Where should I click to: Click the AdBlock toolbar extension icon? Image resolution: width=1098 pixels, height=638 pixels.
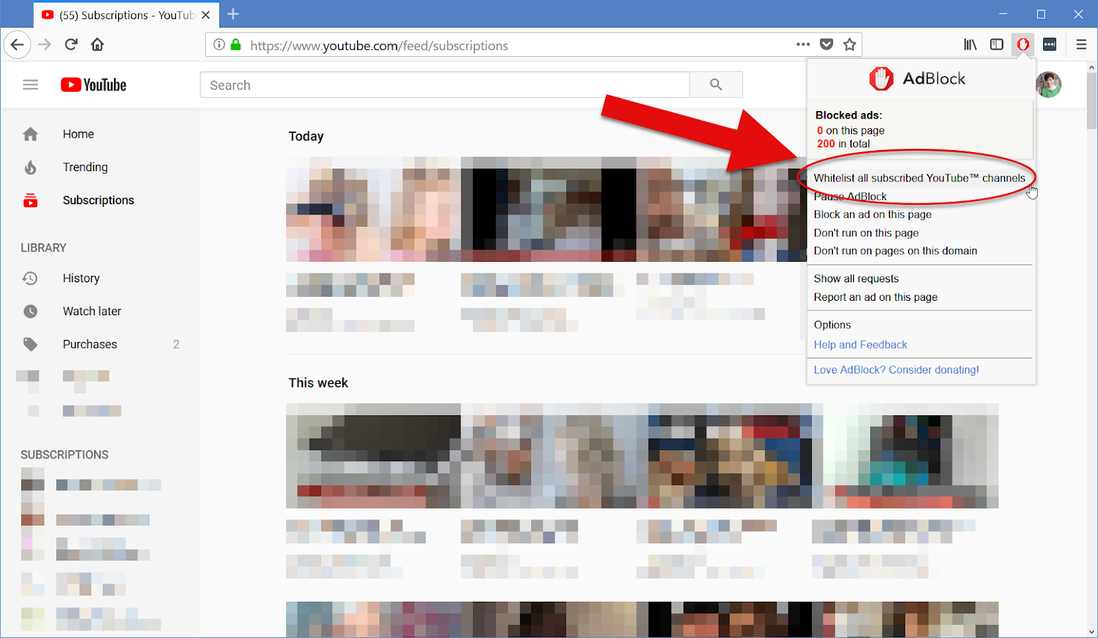coord(1023,45)
